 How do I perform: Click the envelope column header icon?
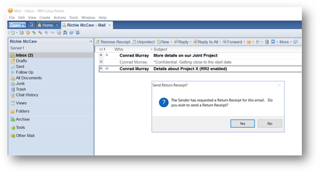[101, 49]
